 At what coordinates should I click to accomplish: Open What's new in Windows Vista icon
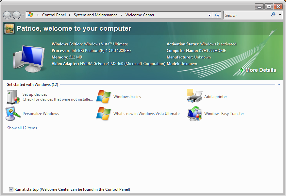(x=103, y=114)
